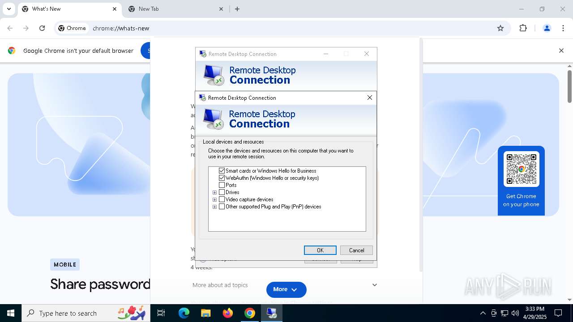Image resolution: width=573 pixels, height=322 pixels.
Task: Click the More button
Action: (x=286, y=289)
